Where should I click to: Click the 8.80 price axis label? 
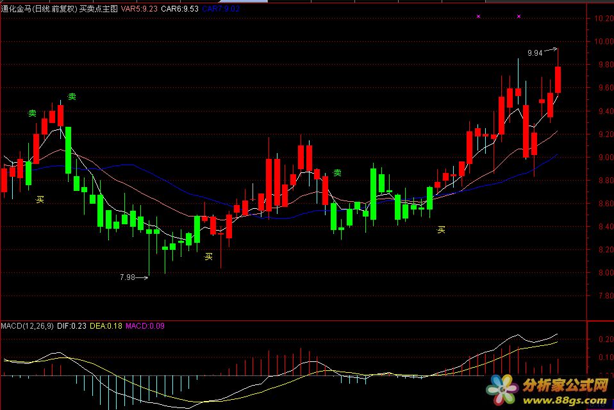(606, 181)
